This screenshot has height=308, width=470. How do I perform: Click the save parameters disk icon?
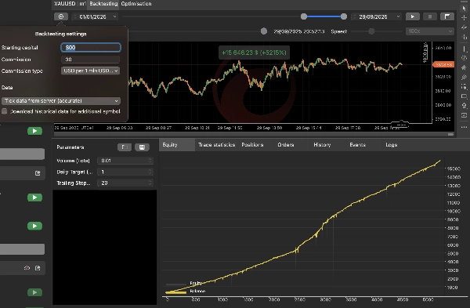[x=142, y=147]
